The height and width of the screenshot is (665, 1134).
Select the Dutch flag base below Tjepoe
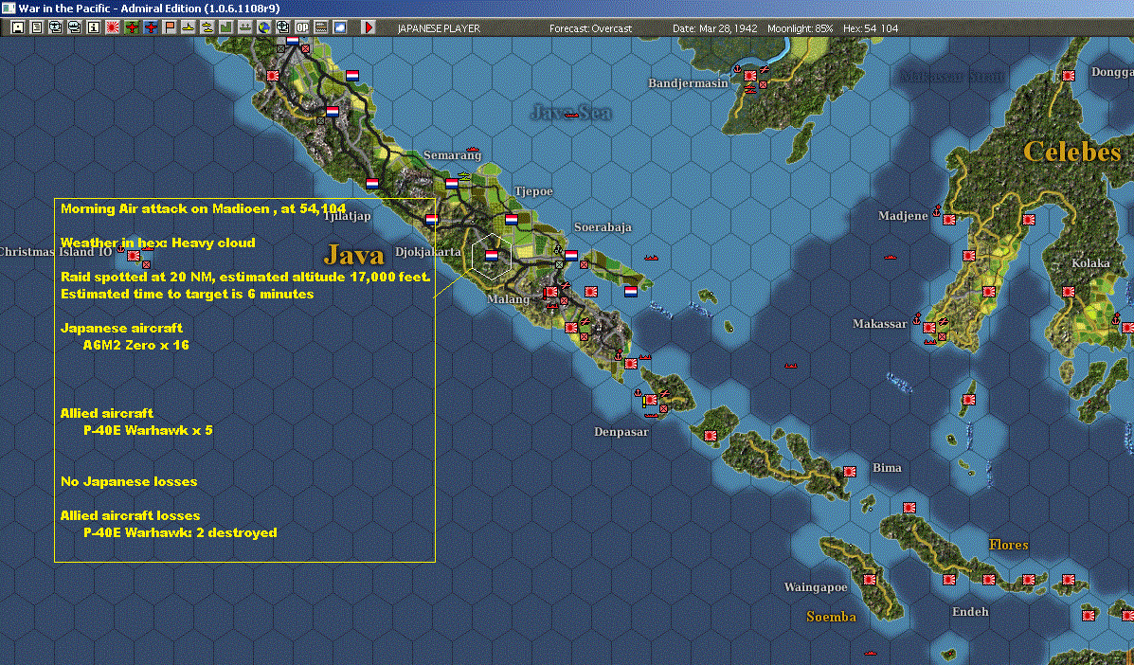pyautogui.click(x=512, y=219)
